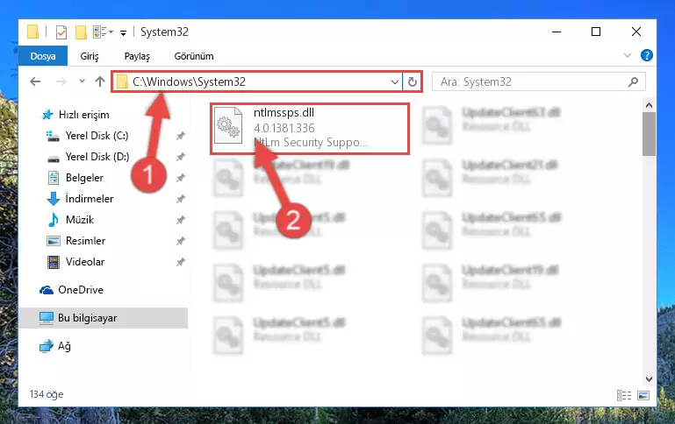
Task: Expand the ribbon chevron
Action: 628,55
